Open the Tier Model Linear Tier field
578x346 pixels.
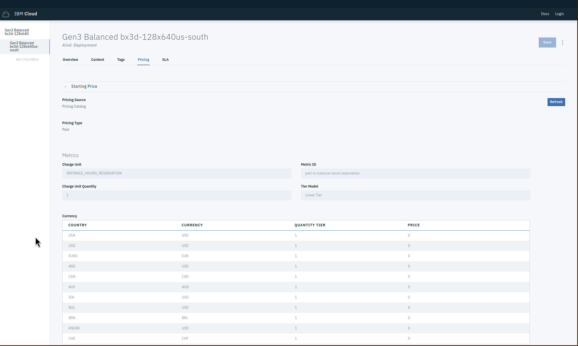(x=415, y=195)
